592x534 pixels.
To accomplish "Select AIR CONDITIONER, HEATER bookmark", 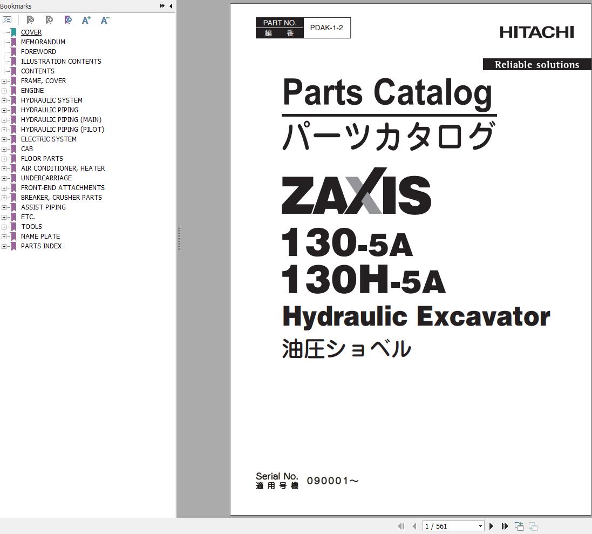I will click(63, 168).
